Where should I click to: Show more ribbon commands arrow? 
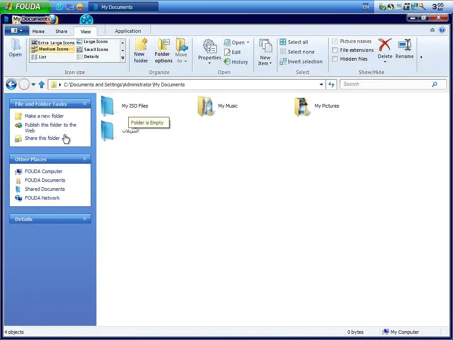(421, 57)
